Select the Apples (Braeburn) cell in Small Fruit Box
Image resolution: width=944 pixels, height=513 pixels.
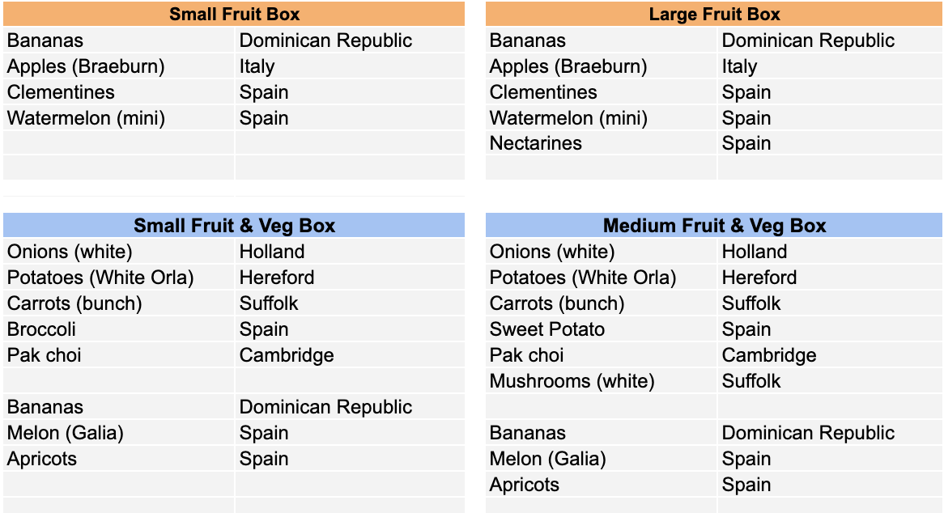pyautogui.click(x=118, y=66)
